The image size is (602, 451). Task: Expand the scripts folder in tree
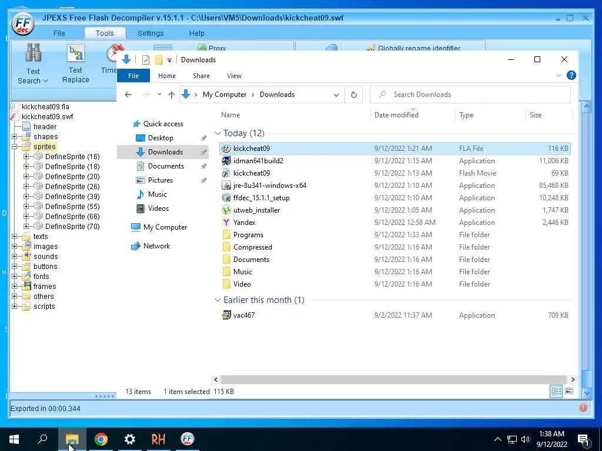coord(15,306)
